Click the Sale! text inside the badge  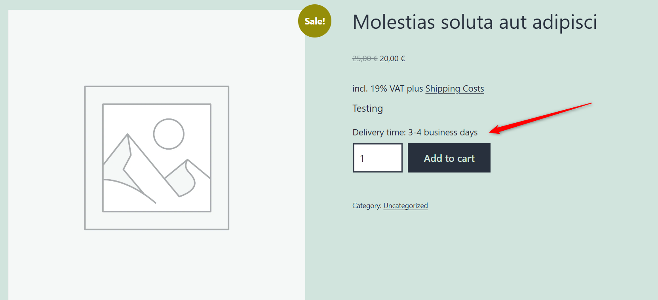pos(315,21)
